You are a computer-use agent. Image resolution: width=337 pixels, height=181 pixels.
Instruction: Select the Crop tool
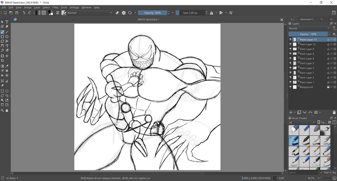tap(2, 61)
